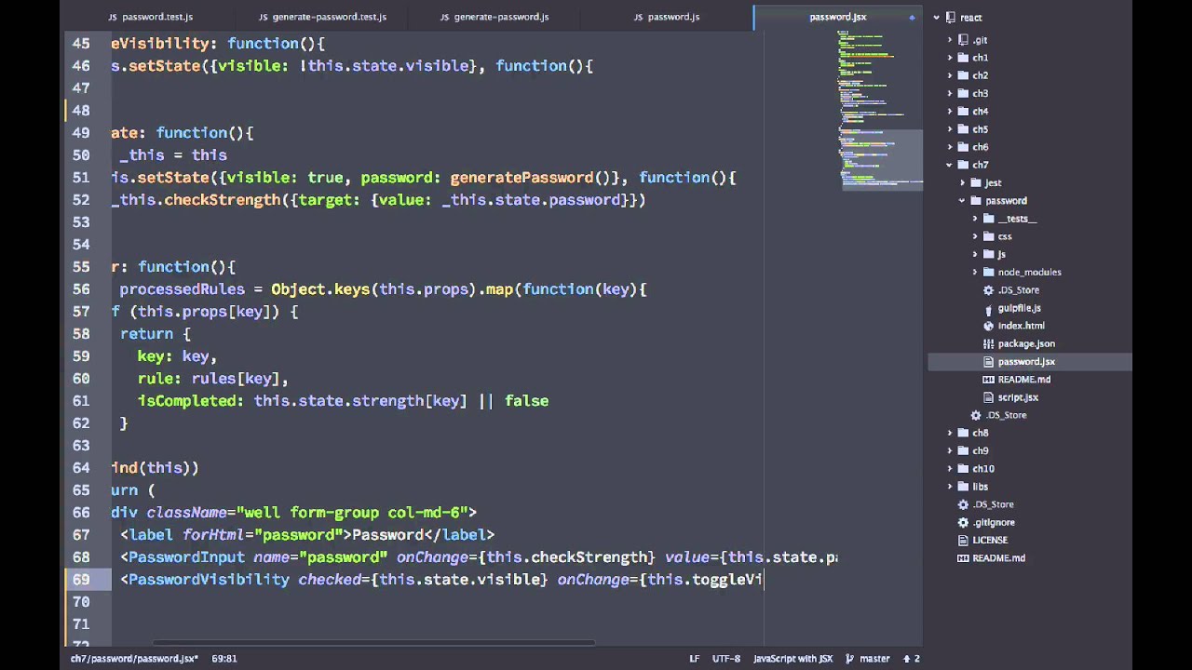This screenshot has height=670, width=1192.
Task: Switch to the generate-password.js tab
Action: tap(494, 17)
